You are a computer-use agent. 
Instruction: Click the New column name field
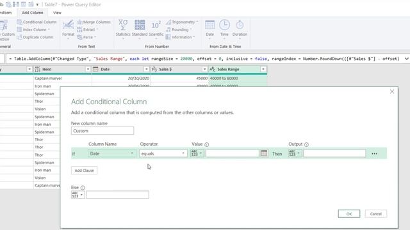point(102,131)
